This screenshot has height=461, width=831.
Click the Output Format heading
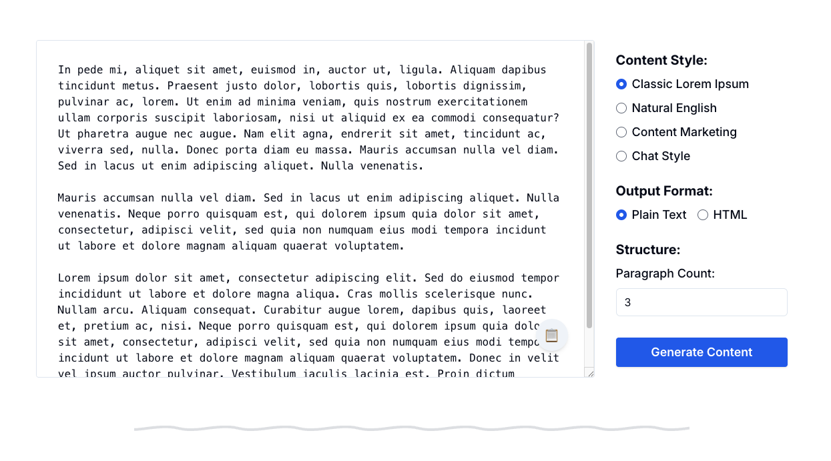[x=663, y=191]
